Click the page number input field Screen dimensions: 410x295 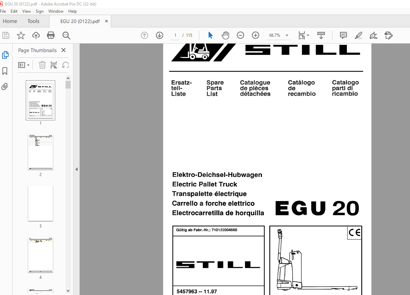pyautogui.click(x=175, y=35)
